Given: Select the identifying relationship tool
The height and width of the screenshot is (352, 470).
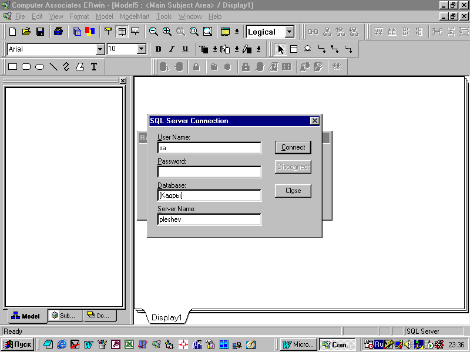Looking at the screenshot, I should (x=321, y=49).
